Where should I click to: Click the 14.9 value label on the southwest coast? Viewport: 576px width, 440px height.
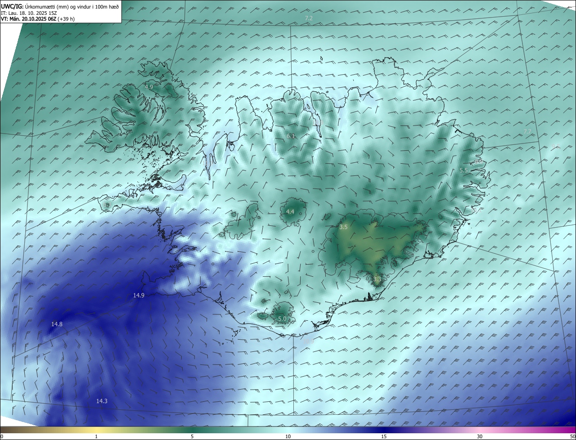pos(139,295)
